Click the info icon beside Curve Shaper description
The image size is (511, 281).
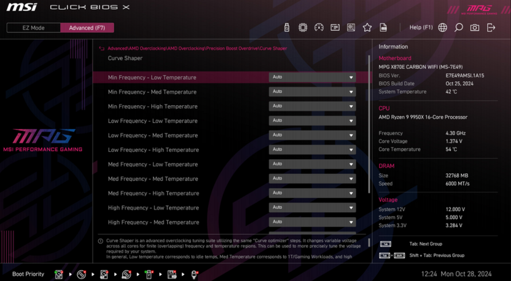(101, 241)
